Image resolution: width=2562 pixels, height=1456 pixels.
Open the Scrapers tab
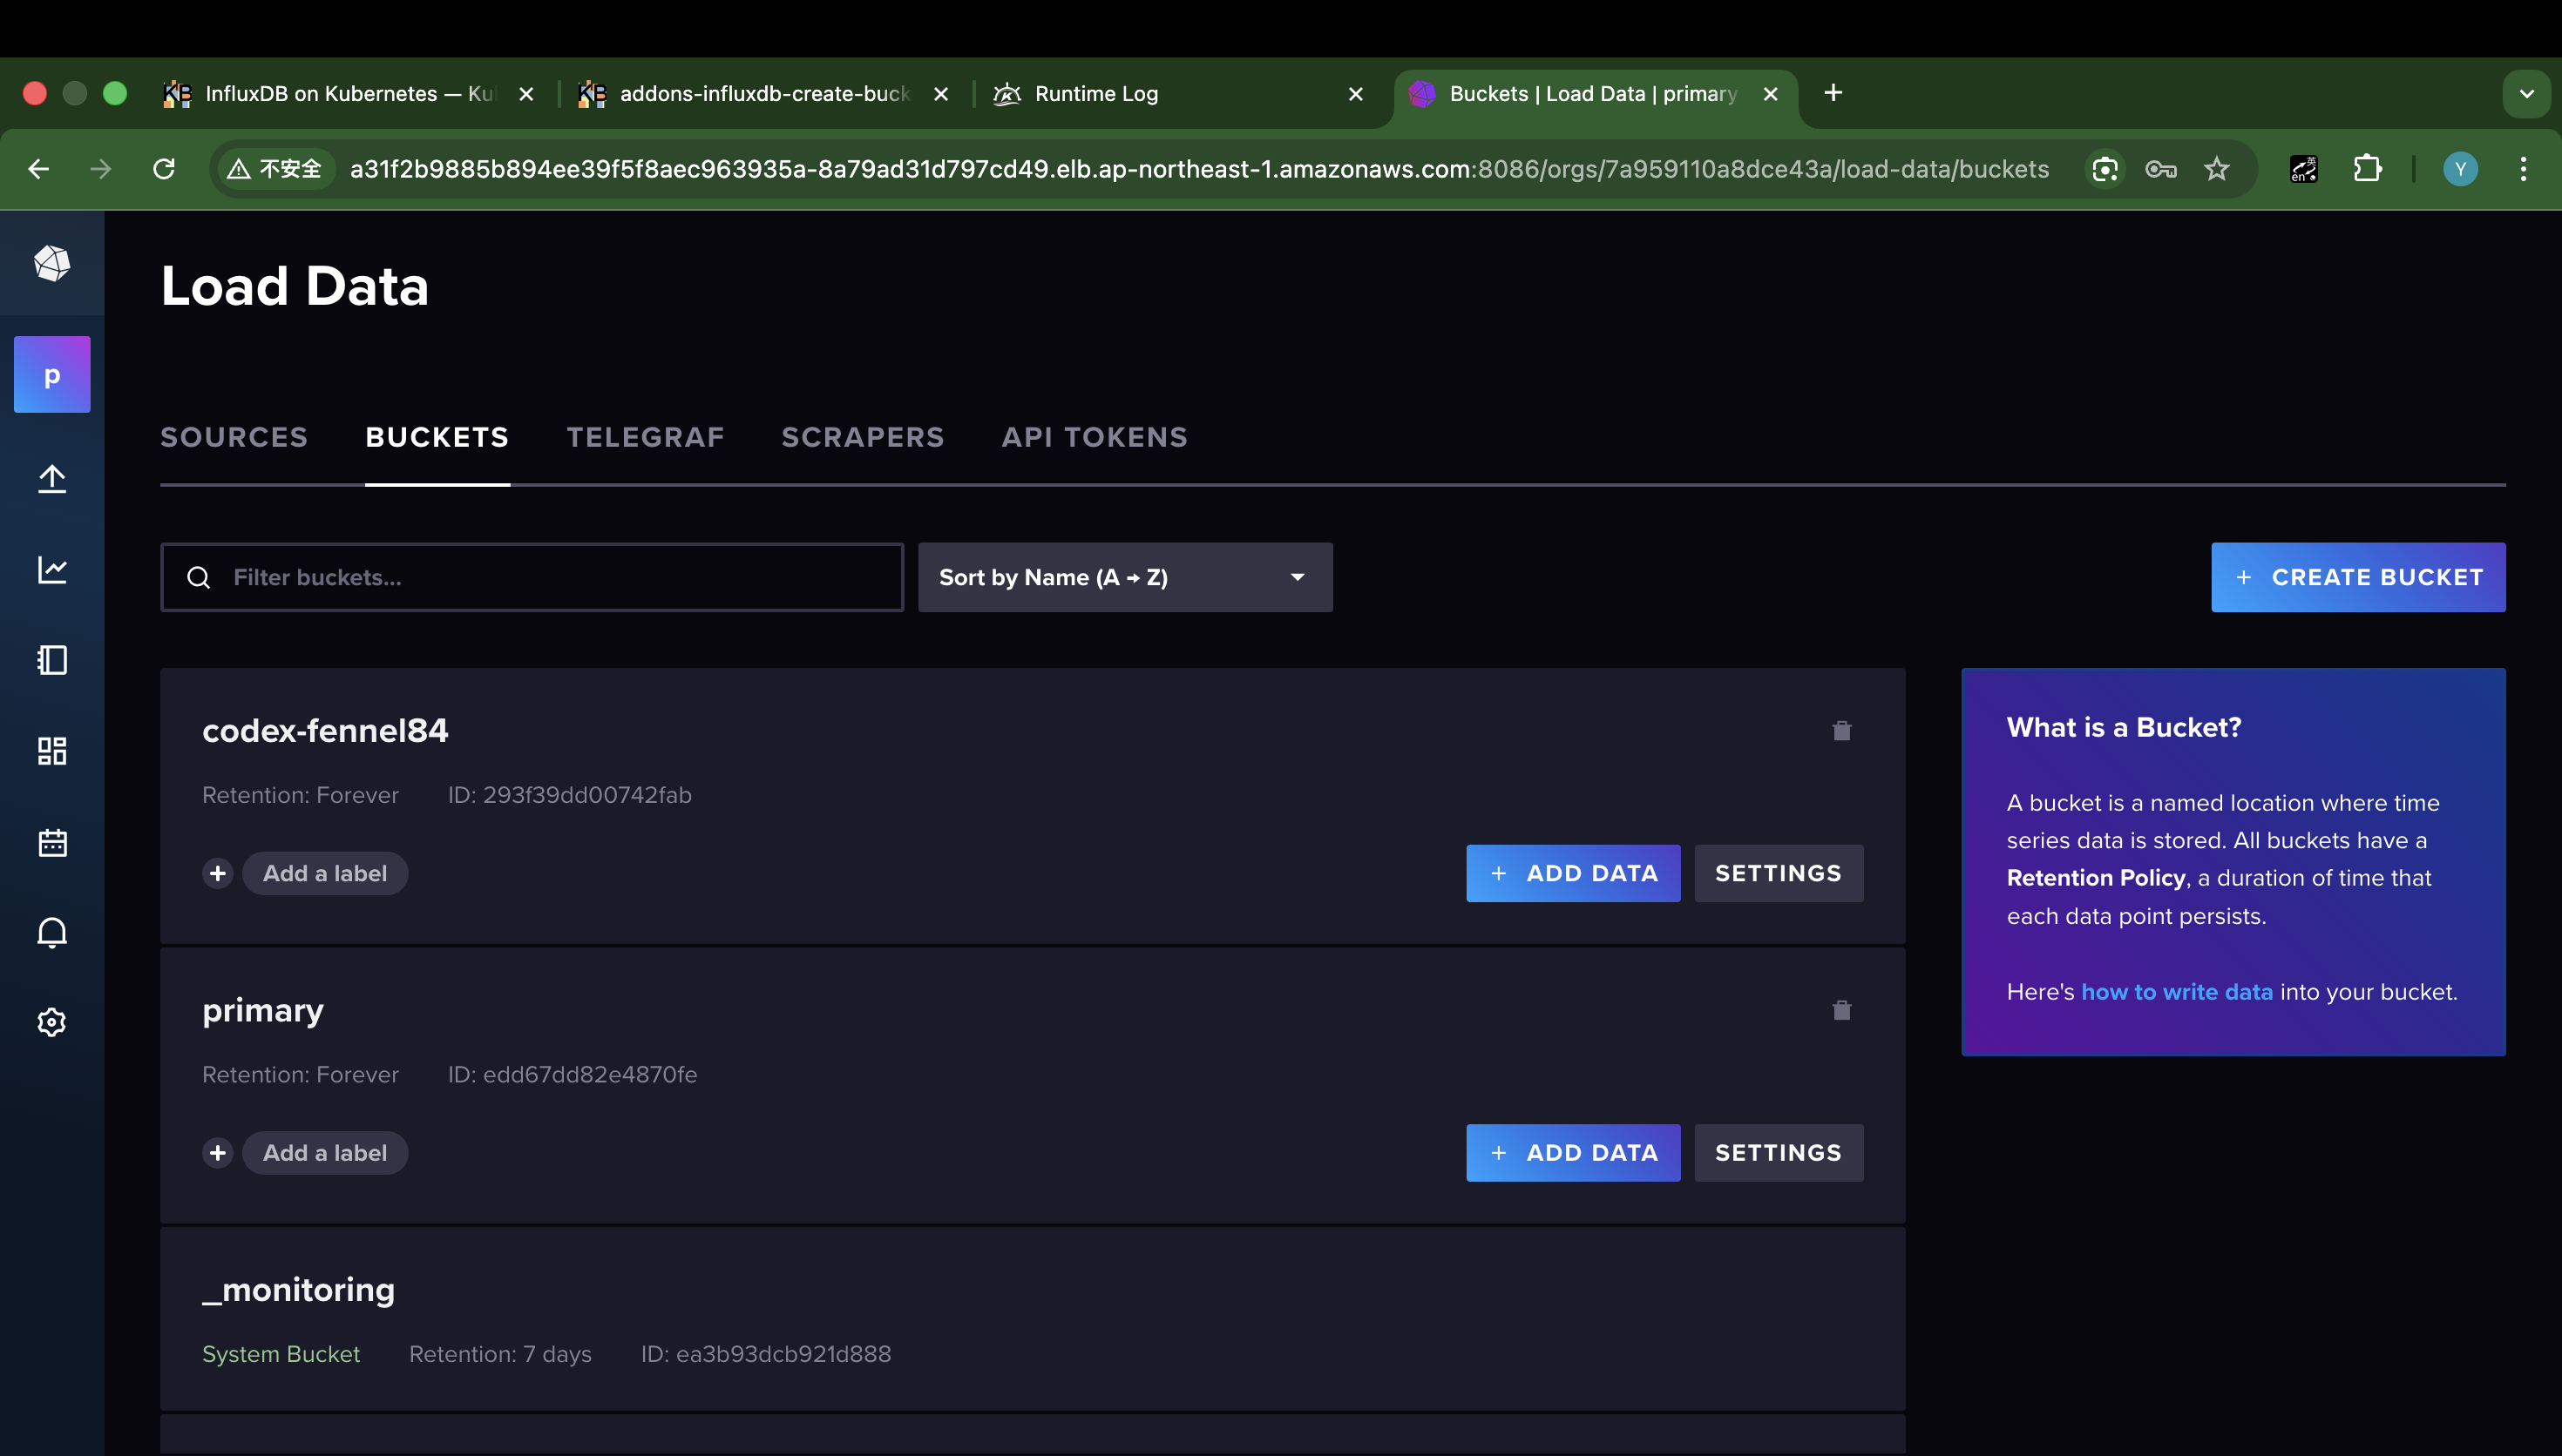[x=863, y=437]
